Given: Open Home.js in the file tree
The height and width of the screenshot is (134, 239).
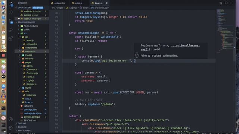Looking at the screenshot, I should [30, 77].
